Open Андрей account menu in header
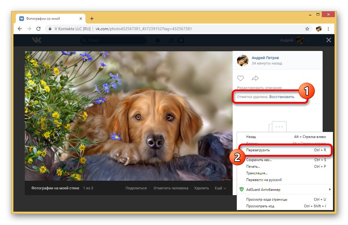The width and height of the screenshot is (348, 225). coord(294,40)
